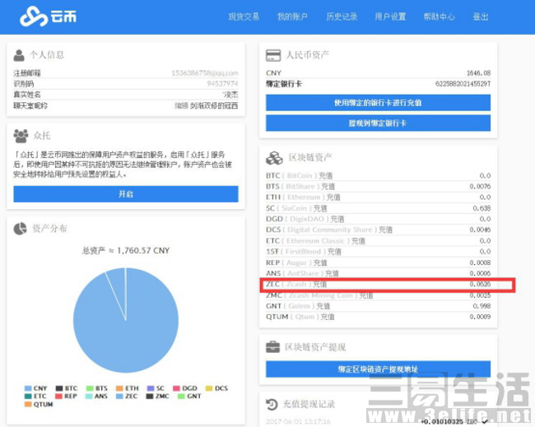Click the DGD legend color swatch
The width and height of the screenshot is (535, 427).
coord(176,388)
